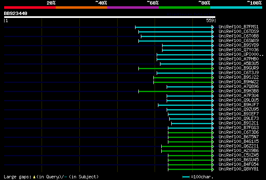Click the white query sequence bar

[110, 17]
